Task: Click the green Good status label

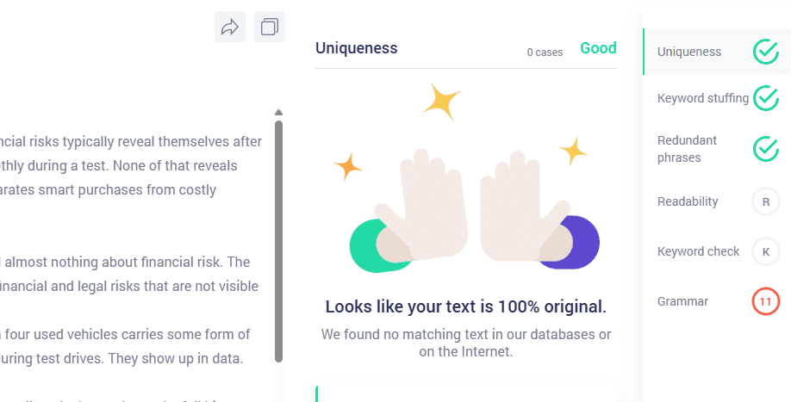Action: (x=598, y=48)
